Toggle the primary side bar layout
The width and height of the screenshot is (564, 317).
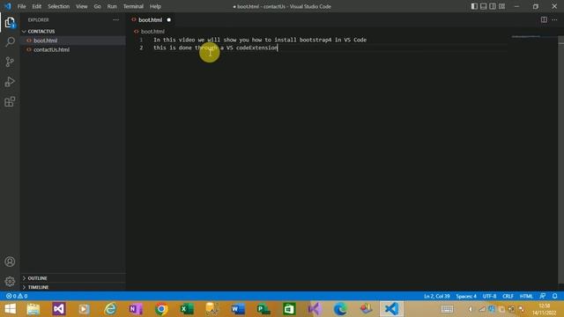[x=474, y=6]
